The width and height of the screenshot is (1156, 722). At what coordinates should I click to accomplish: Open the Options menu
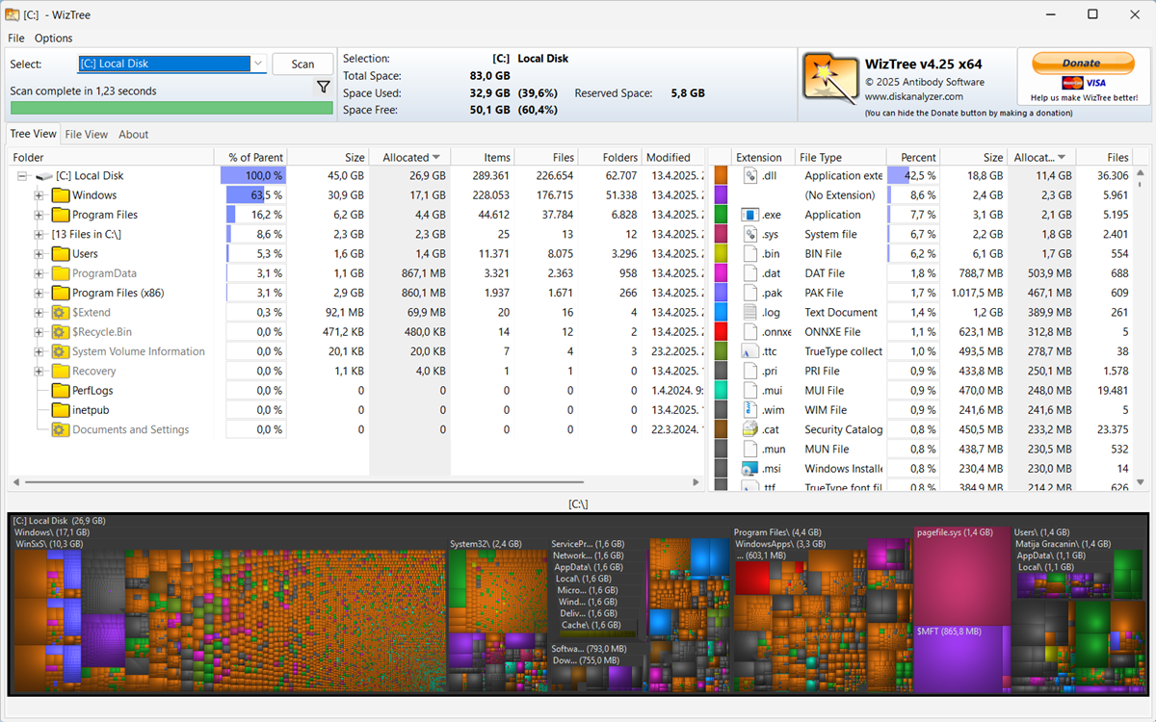pos(54,39)
